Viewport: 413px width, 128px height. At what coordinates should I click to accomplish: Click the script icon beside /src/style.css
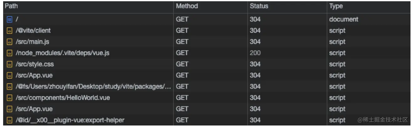(9, 64)
